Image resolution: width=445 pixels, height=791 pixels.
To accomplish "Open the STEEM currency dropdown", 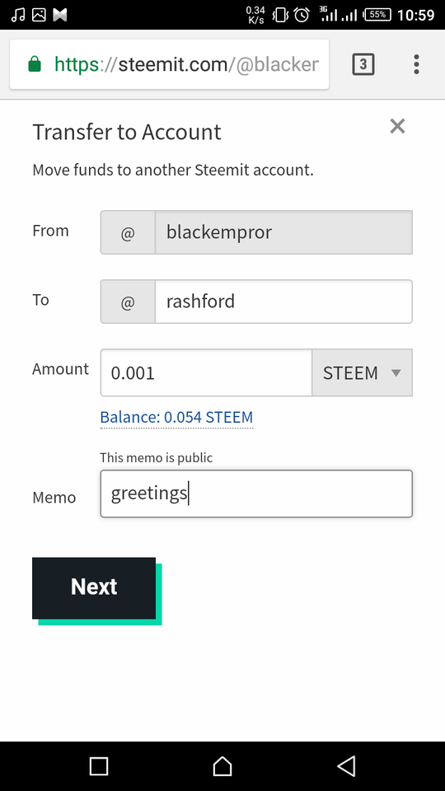I will click(363, 372).
